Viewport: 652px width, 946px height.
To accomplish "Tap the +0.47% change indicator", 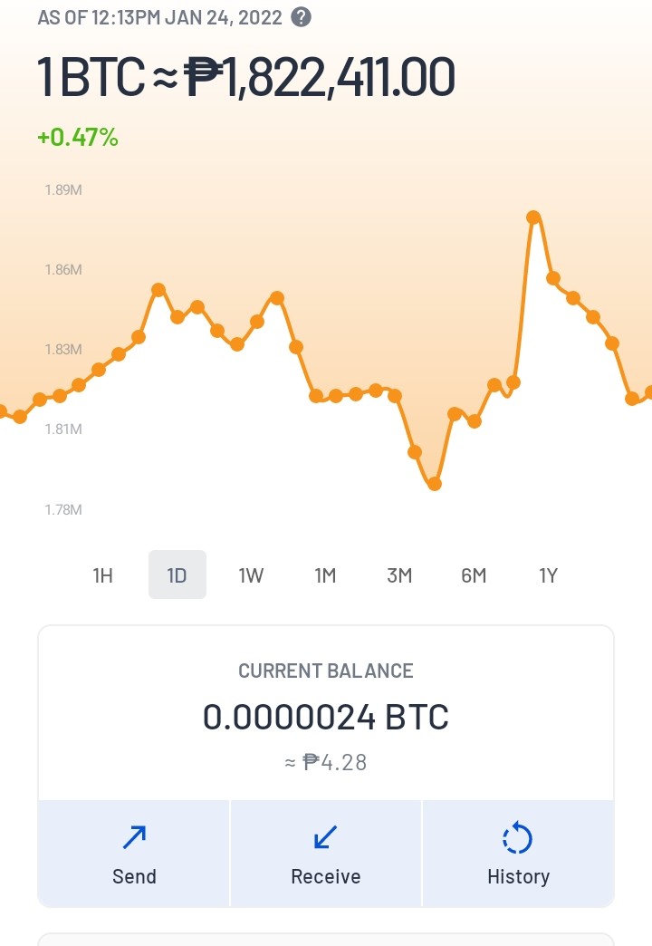I will (78, 137).
